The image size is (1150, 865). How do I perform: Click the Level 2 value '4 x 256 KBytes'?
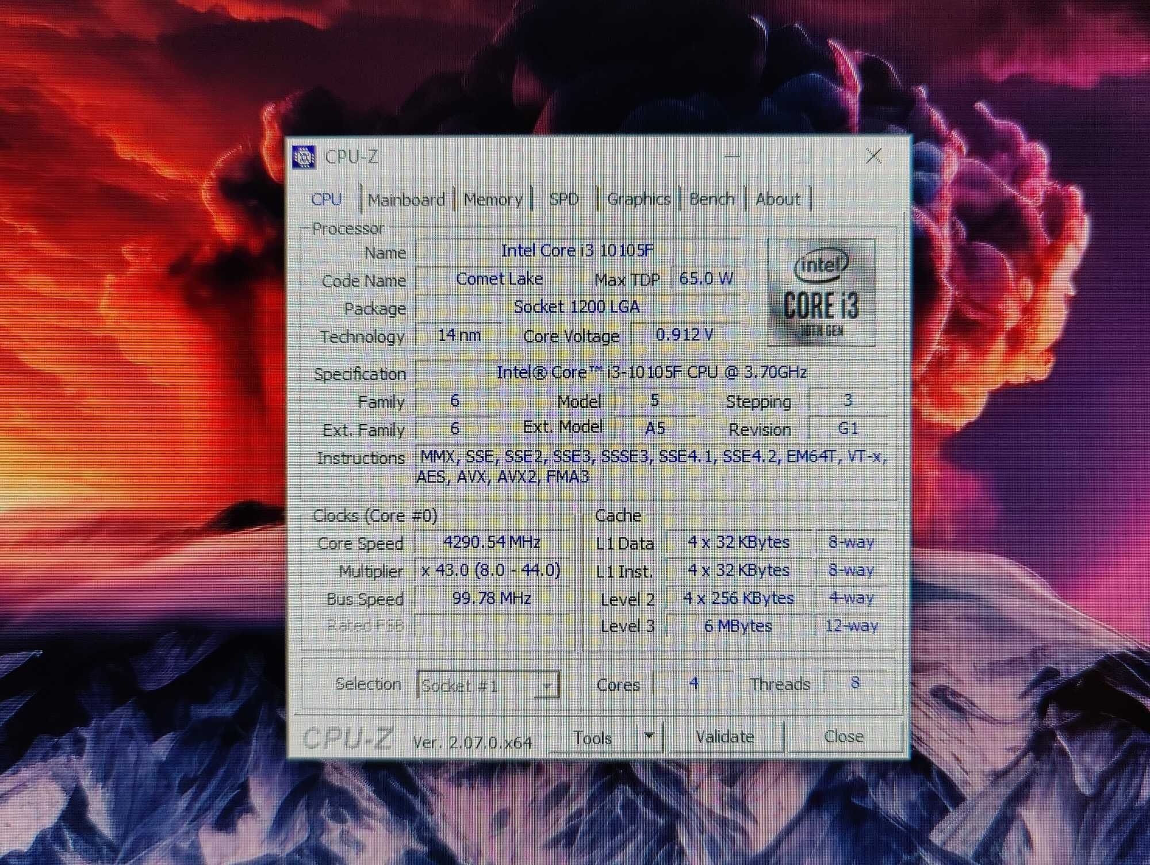tap(739, 598)
